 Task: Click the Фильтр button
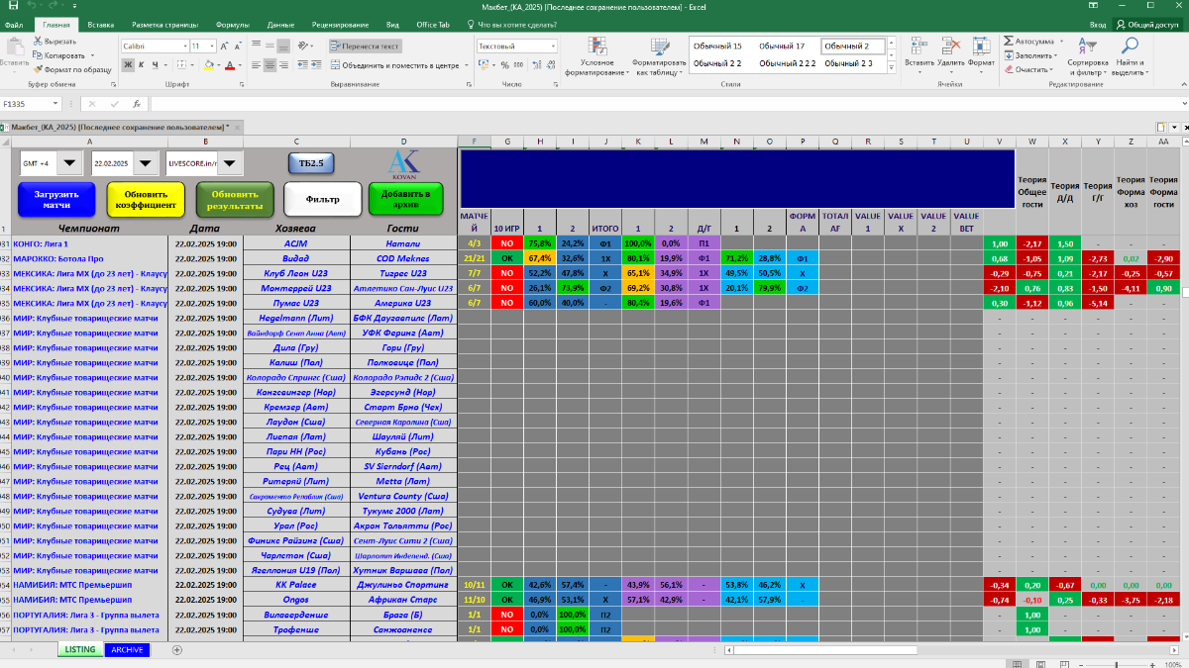tap(322, 199)
